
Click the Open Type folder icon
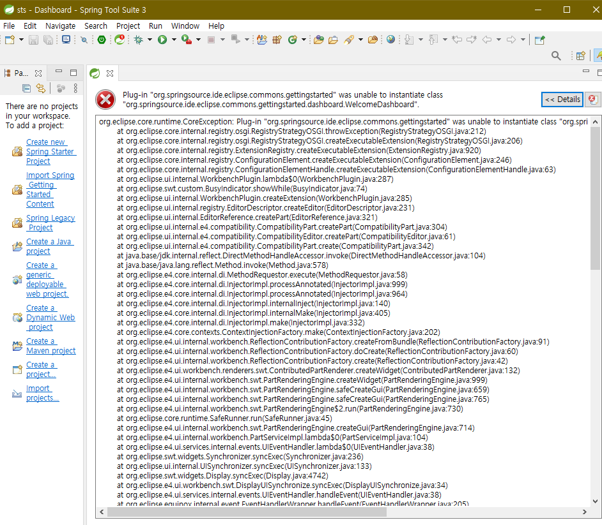click(x=319, y=40)
